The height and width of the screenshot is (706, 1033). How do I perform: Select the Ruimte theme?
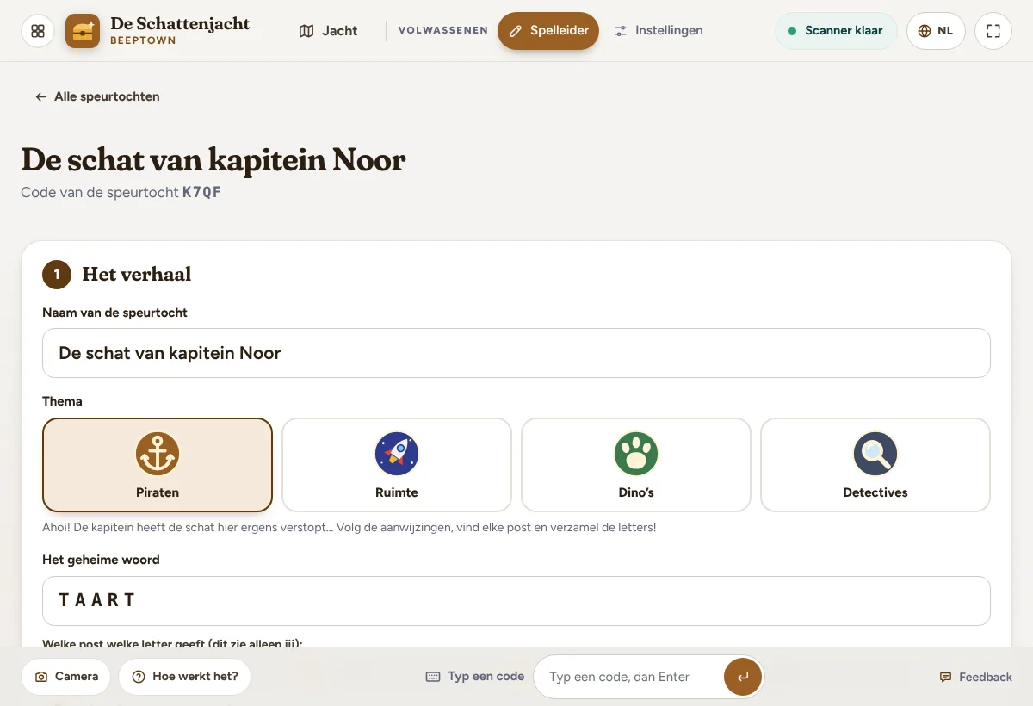click(397, 465)
